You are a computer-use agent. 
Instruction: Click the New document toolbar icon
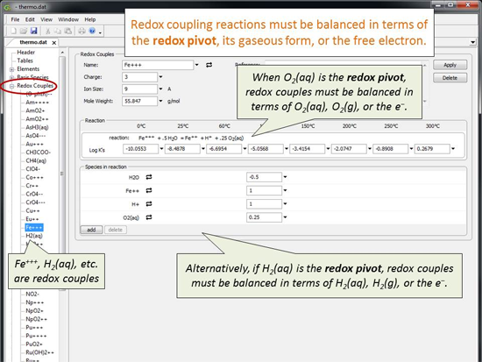coord(13,31)
